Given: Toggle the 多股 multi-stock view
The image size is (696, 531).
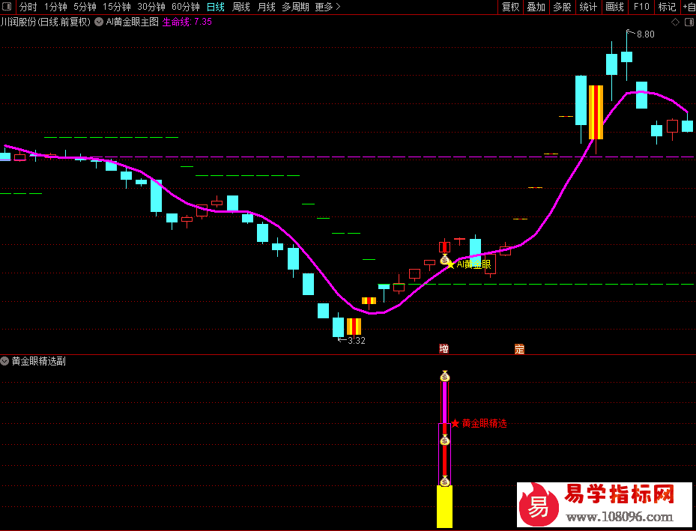Looking at the screenshot, I should pyautogui.click(x=562, y=7).
